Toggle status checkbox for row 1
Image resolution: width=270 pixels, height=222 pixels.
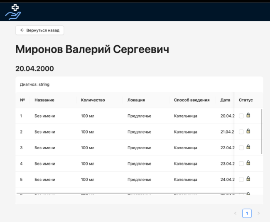(241, 116)
